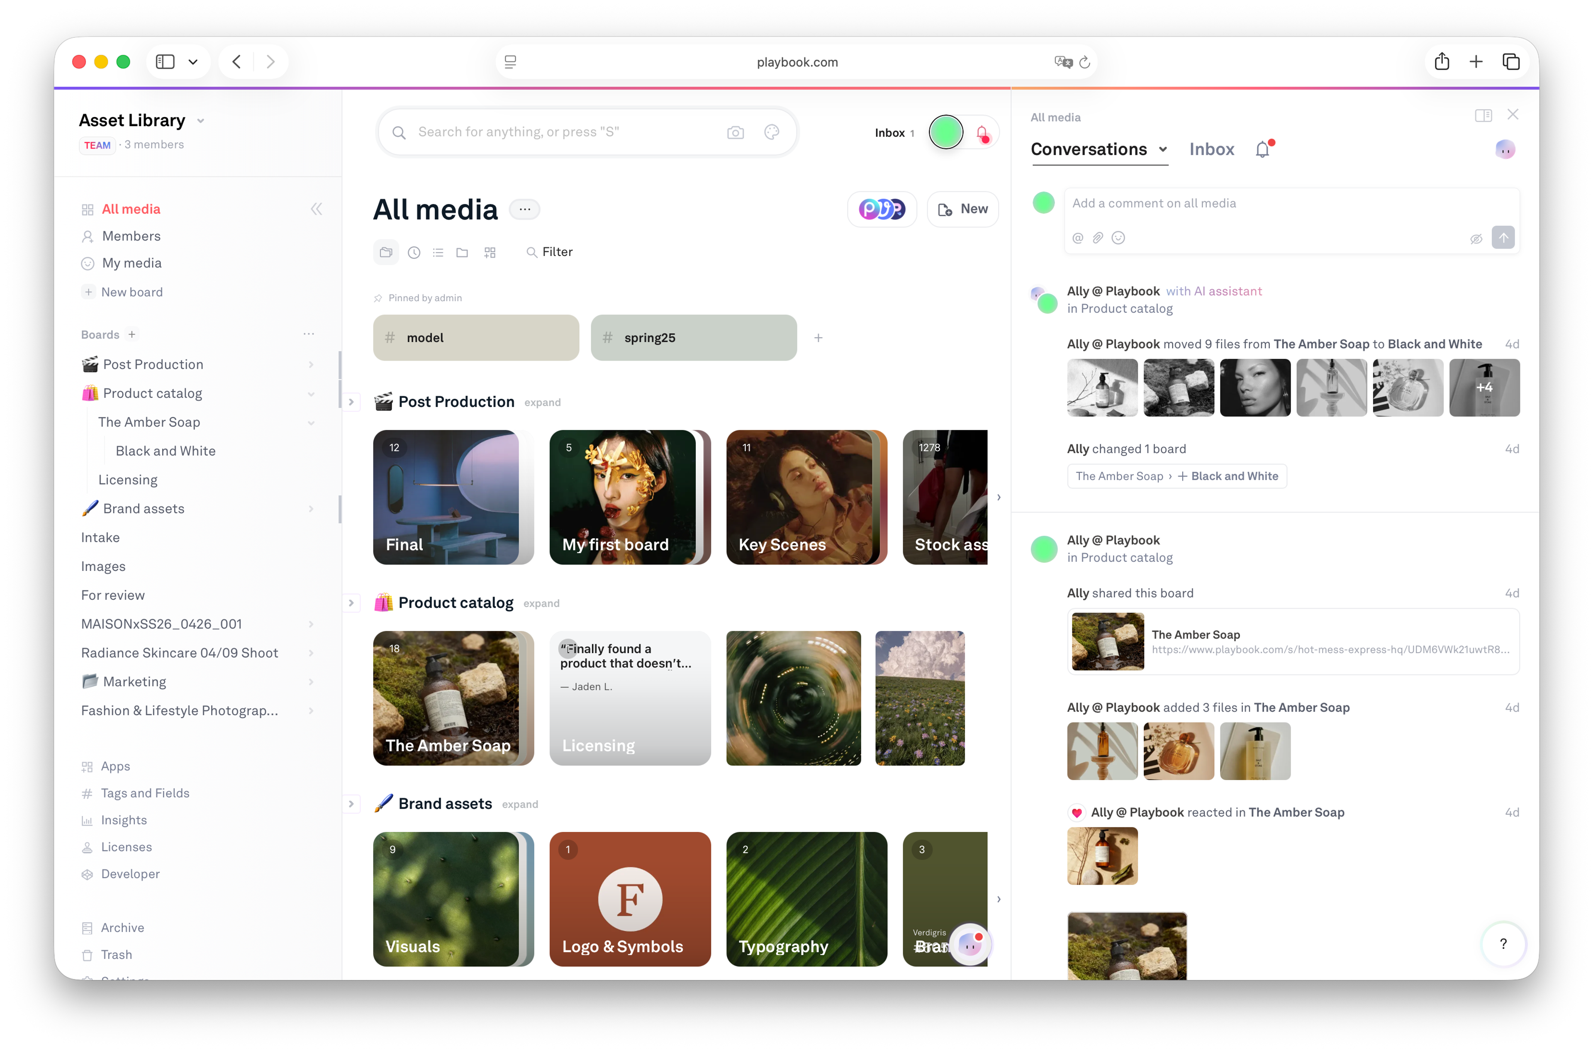
Task: Toggle the Safari sidebar button
Action: click(x=165, y=62)
